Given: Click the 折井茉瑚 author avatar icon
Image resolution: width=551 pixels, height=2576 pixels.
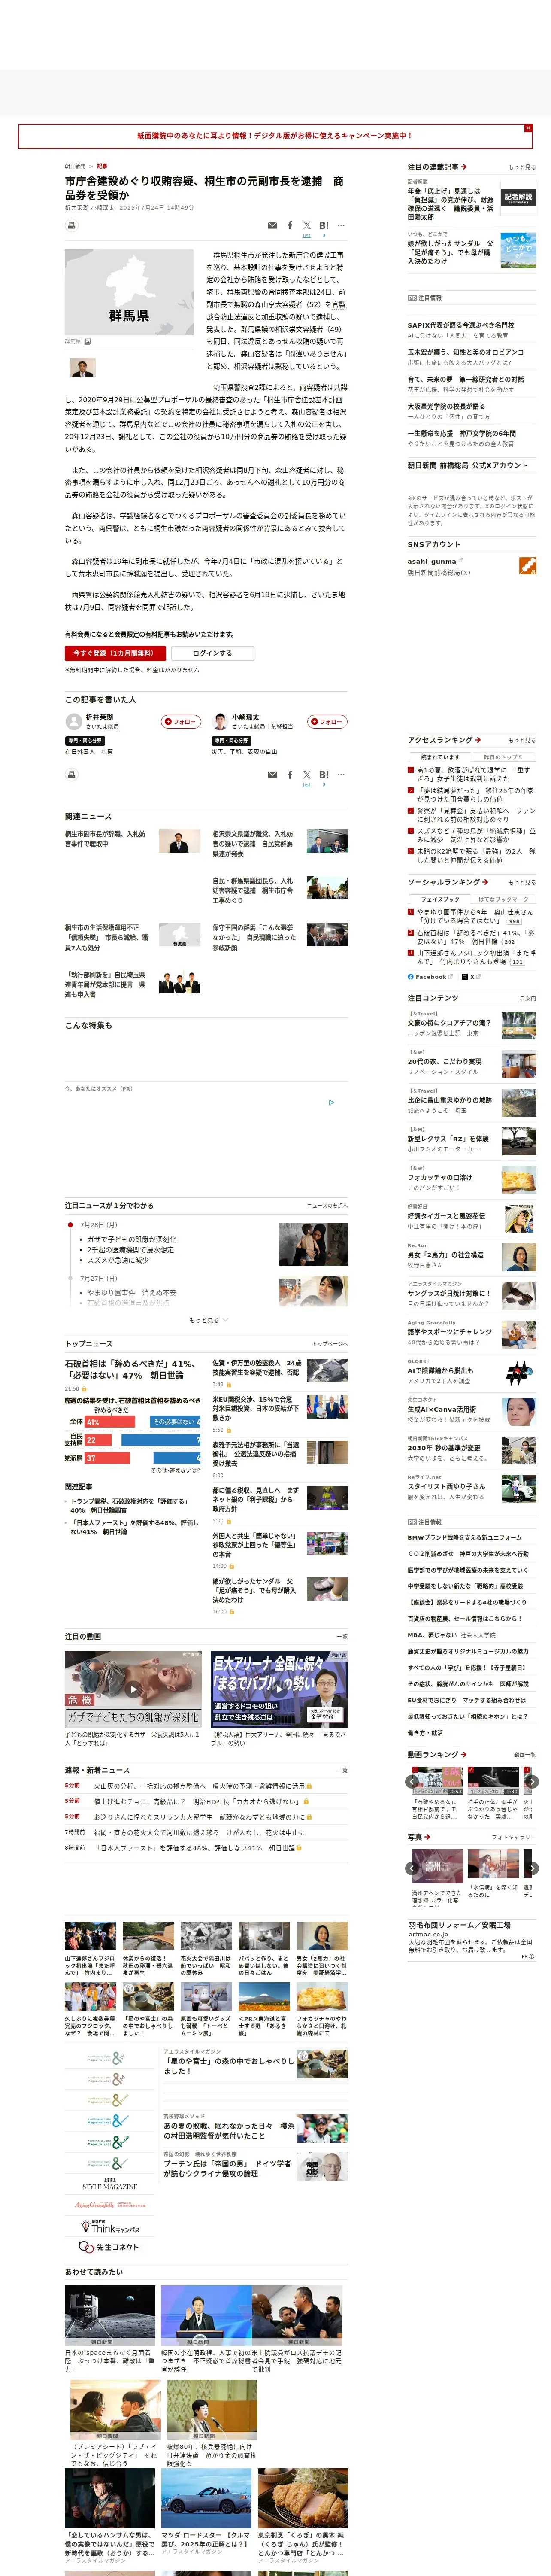Looking at the screenshot, I should coord(73,721).
